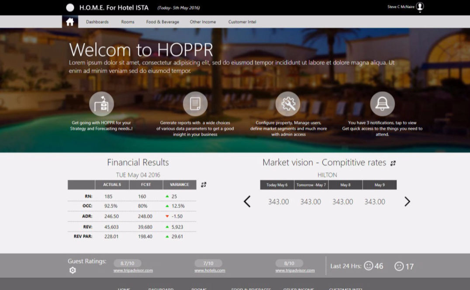The height and width of the screenshot is (290, 470).
Task: Expand the Financial Results table icon
Action: coord(204,185)
